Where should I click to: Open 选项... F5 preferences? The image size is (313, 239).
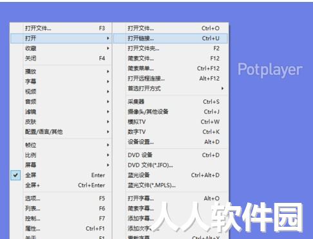[61, 198]
